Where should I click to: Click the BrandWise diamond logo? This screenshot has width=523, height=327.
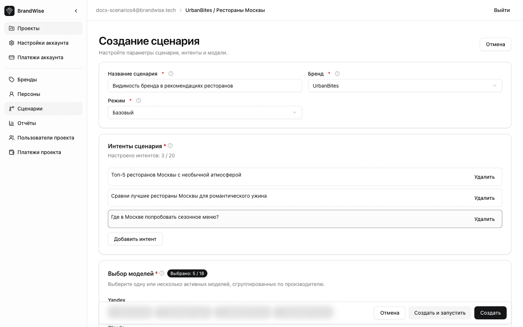9,11
